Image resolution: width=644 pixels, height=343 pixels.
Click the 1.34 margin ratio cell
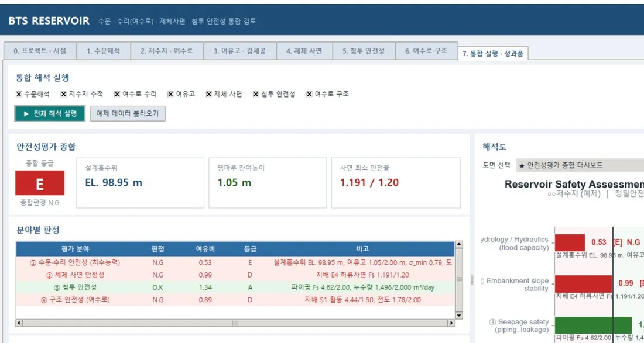[205, 287]
